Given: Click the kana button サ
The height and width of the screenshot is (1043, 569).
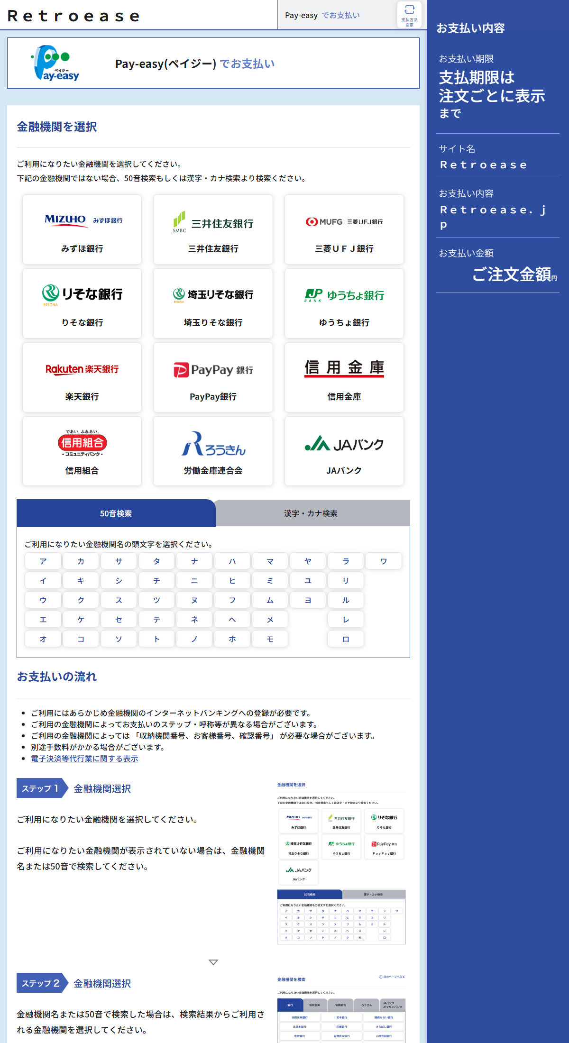Looking at the screenshot, I should coord(119,561).
